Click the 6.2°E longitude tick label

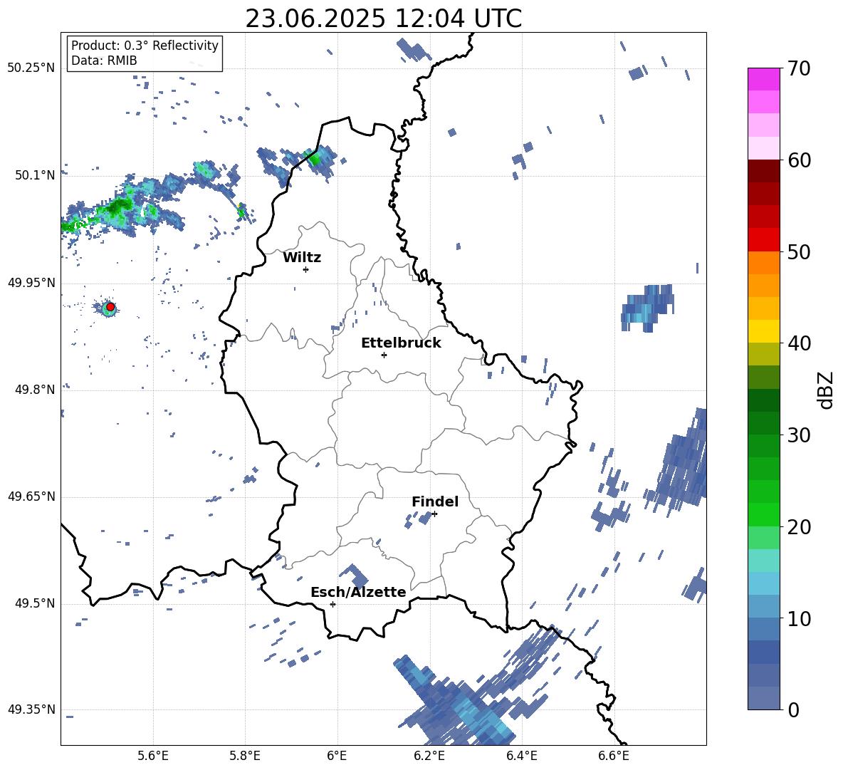click(429, 756)
